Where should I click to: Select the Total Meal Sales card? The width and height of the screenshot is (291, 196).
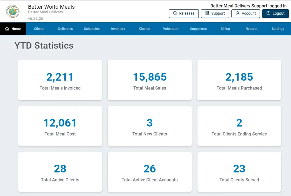click(x=150, y=80)
